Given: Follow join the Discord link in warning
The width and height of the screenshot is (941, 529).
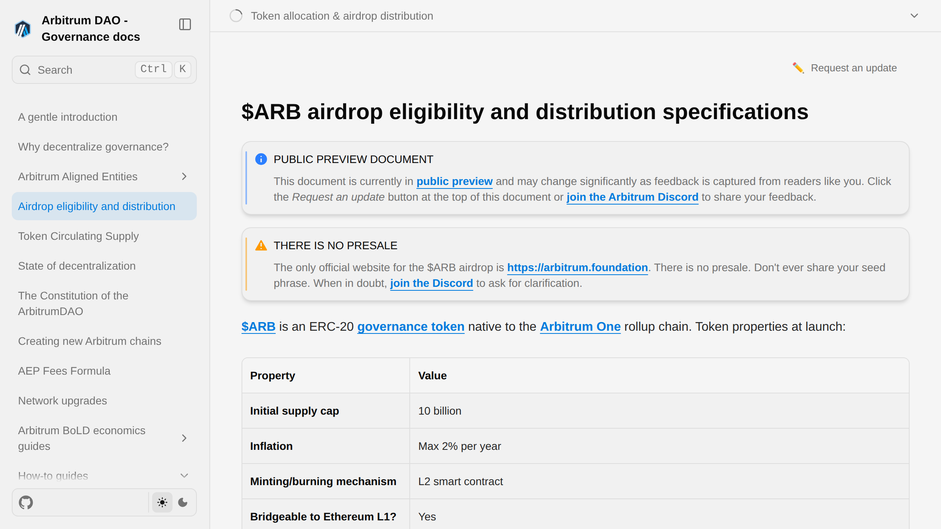Looking at the screenshot, I should [432, 283].
